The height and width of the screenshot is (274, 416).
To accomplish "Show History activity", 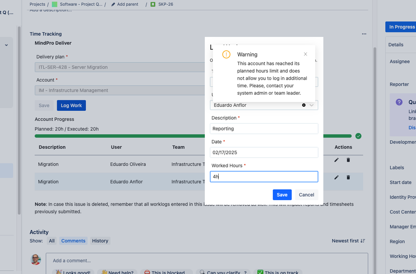I will tap(100, 241).
